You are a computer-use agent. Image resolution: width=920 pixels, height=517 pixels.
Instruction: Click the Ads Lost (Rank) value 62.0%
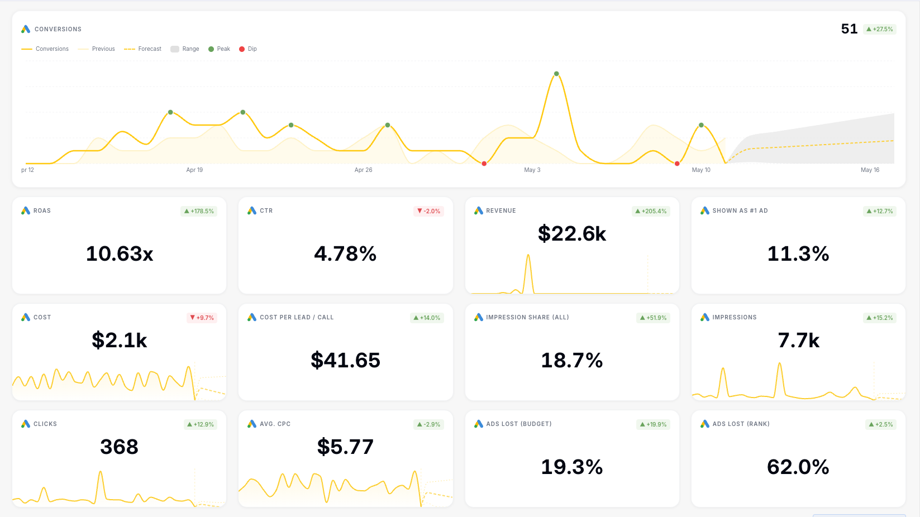[798, 467]
